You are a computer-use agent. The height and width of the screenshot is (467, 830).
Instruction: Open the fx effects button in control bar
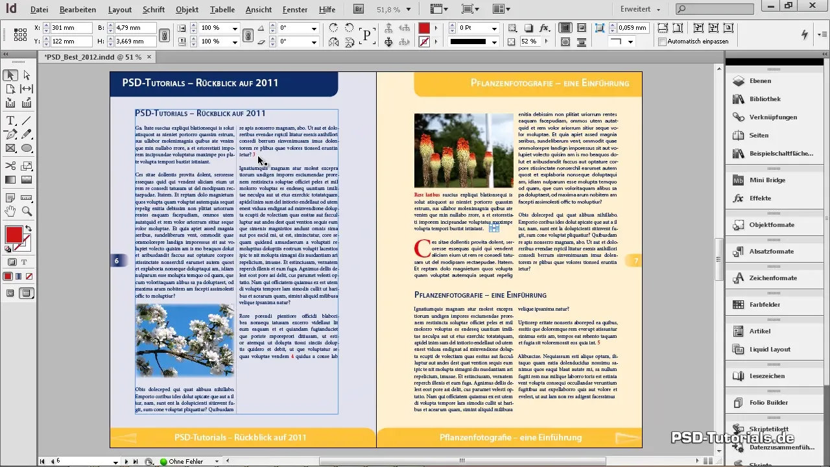tap(545, 29)
